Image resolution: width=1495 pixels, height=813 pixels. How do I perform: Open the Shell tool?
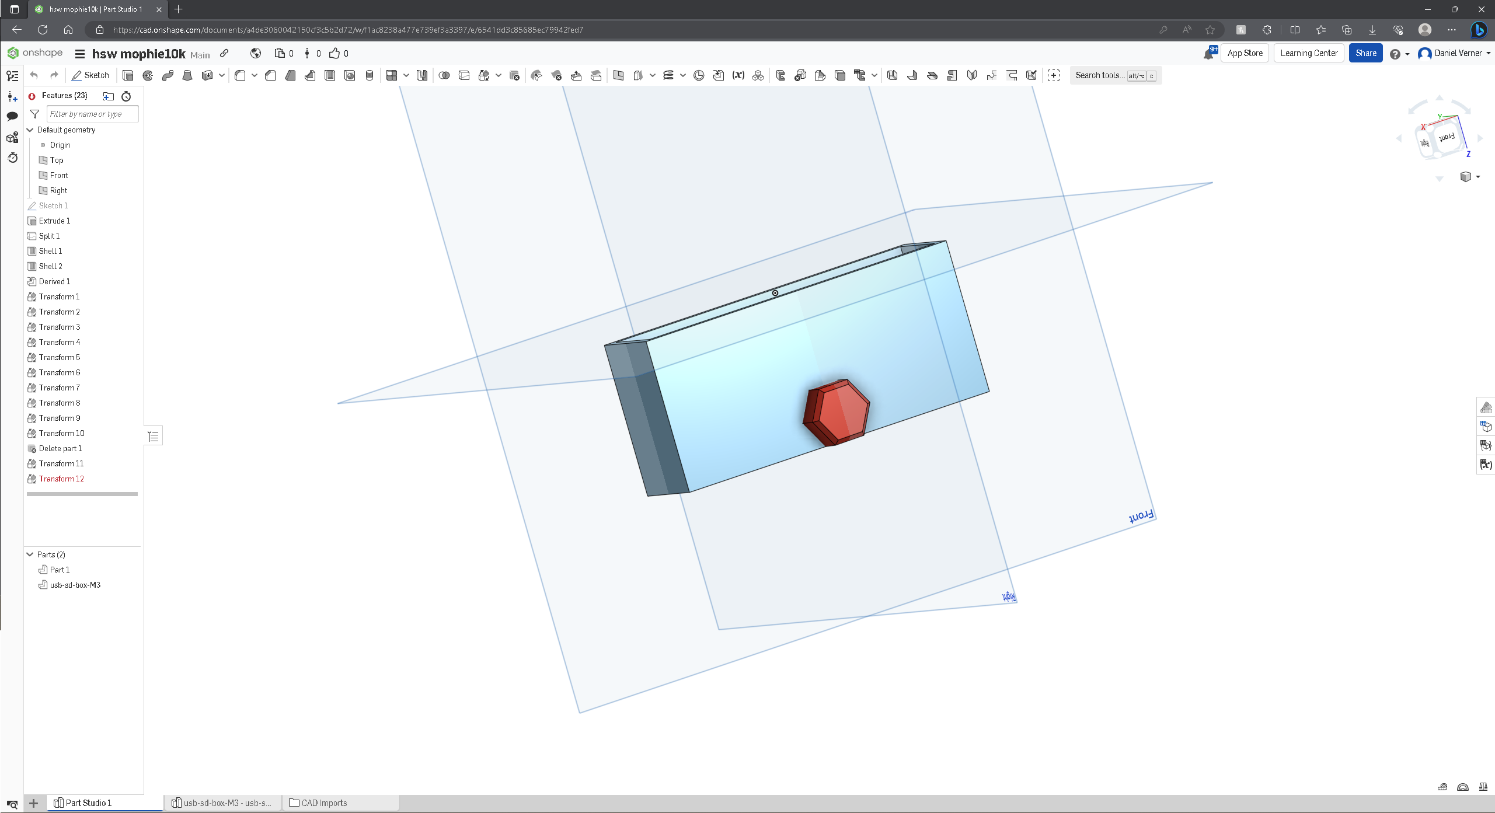click(x=330, y=75)
